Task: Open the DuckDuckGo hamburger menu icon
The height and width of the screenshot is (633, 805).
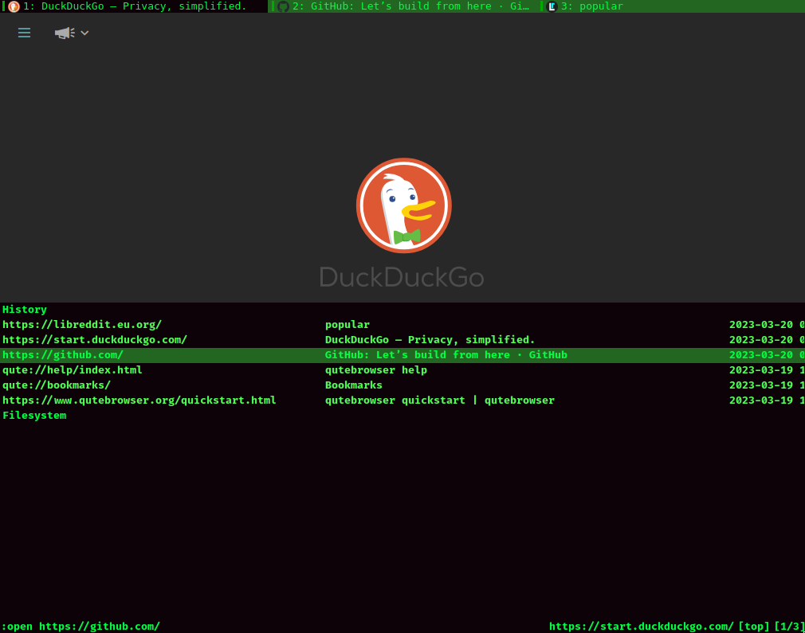Action: tap(24, 33)
